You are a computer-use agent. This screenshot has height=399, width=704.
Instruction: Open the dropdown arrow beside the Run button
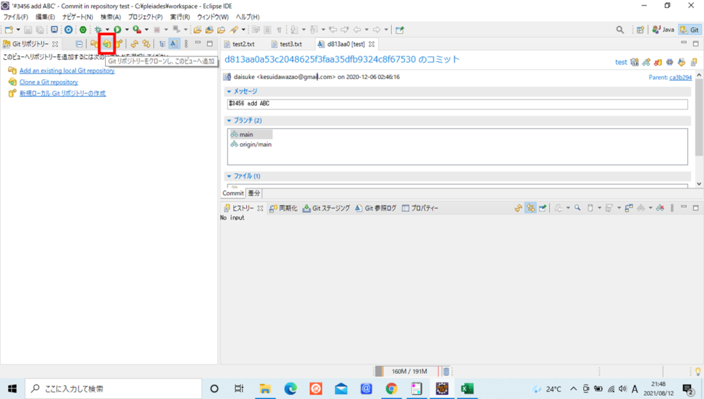(126, 30)
